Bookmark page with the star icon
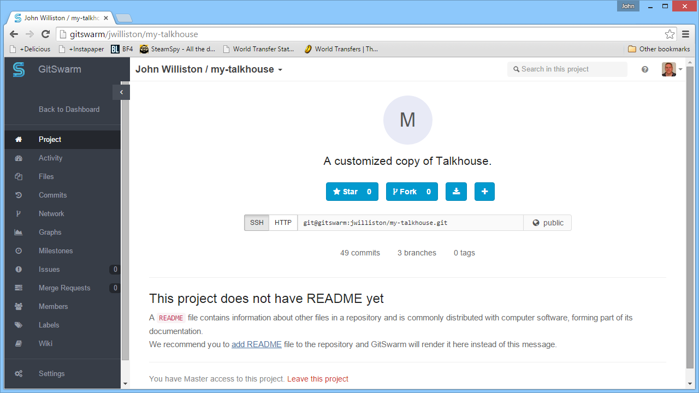Image resolution: width=699 pixels, height=393 pixels. click(670, 34)
